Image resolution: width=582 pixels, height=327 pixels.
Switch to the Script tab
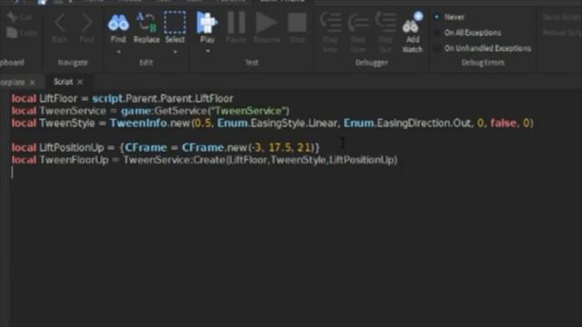tap(63, 82)
